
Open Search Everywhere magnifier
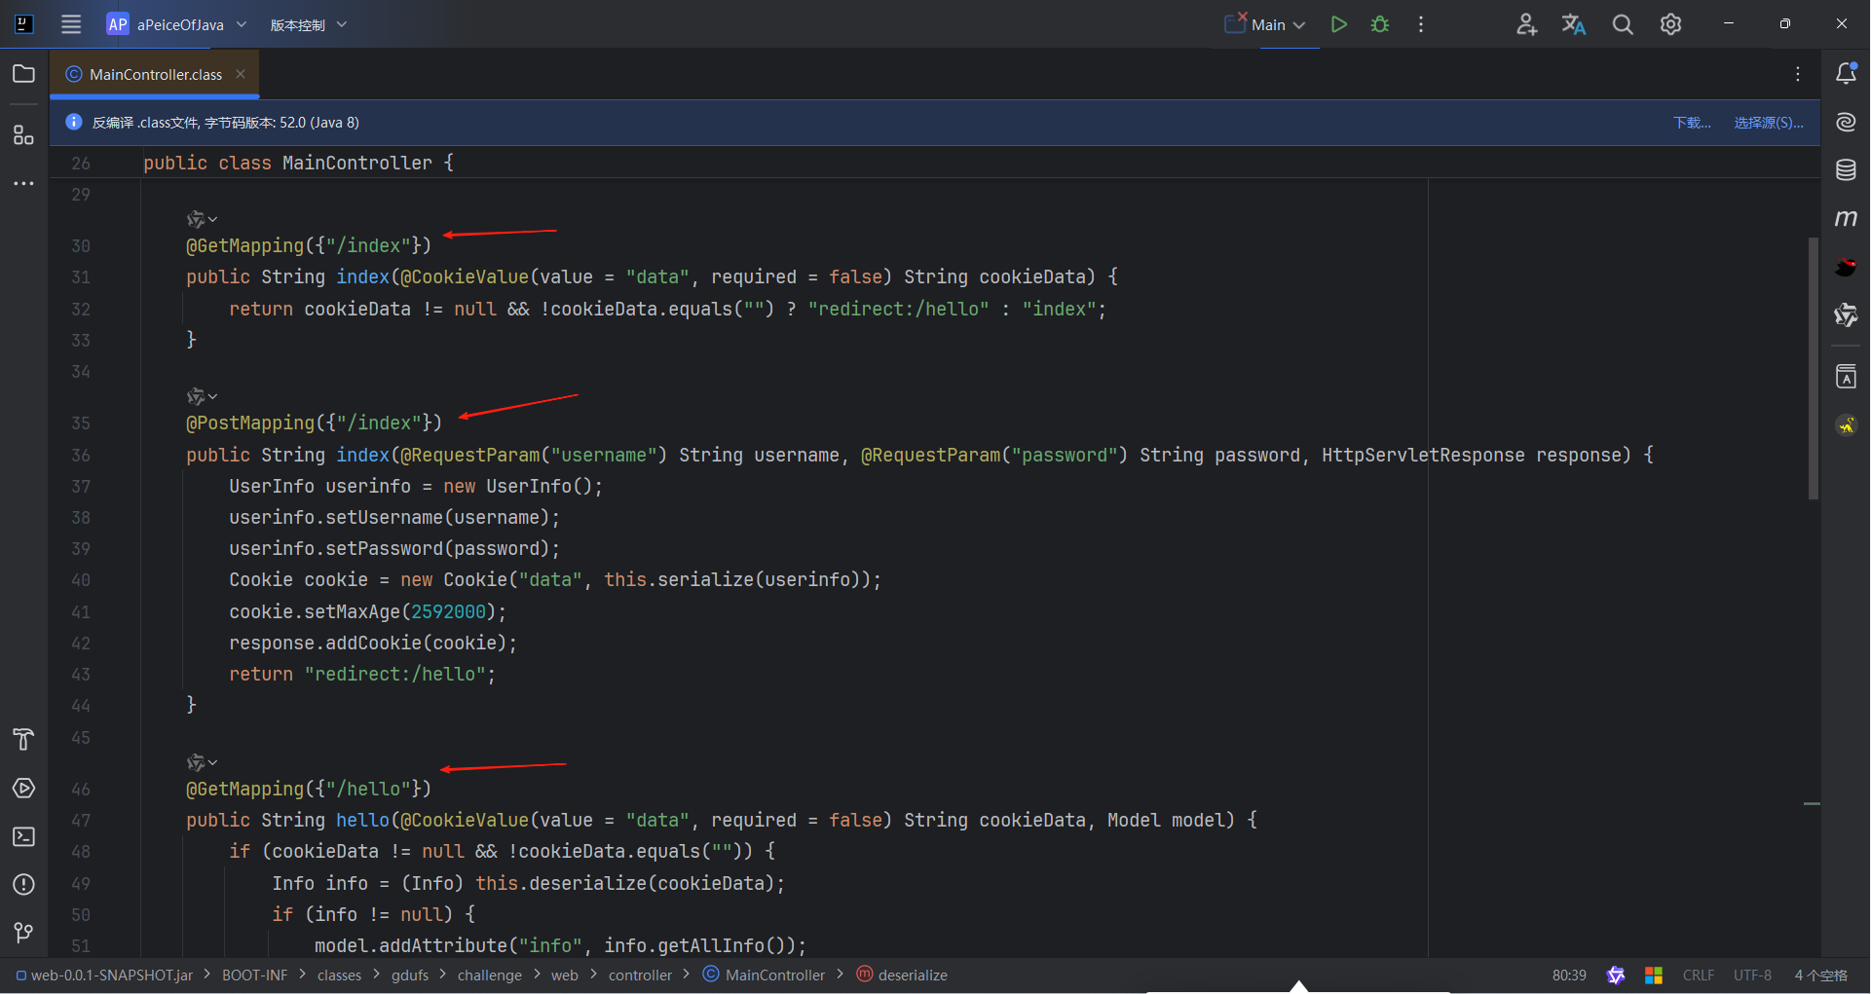tap(1623, 24)
